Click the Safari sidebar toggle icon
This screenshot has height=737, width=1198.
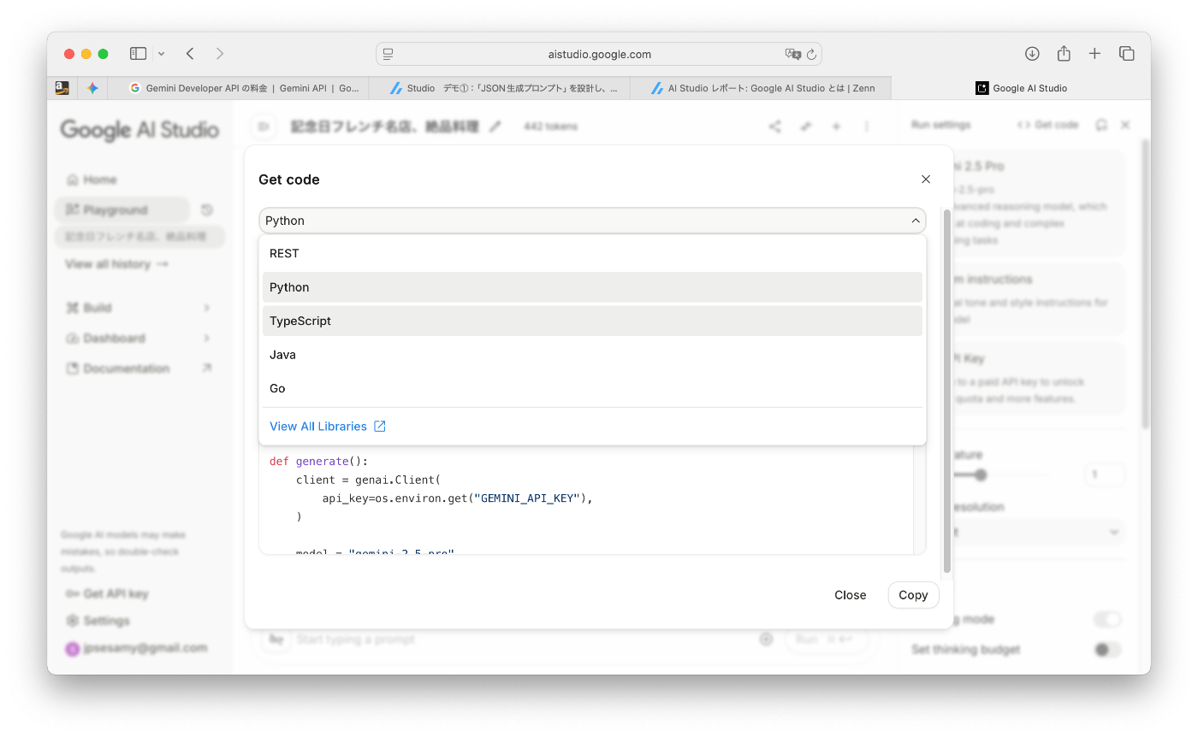pyautogui.click(x=138, y=54)
